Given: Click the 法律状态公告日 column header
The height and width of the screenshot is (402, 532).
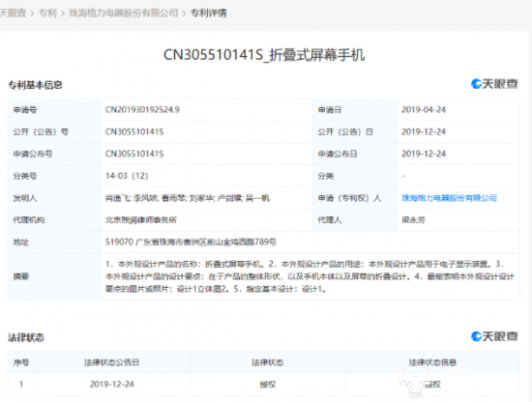Looking at the screenshot, I should point(111,362).
